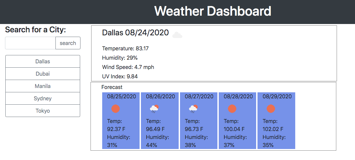Image resolution: width=355 pixels, height=160 pixels.
Task: Focus the city search input field
Action: tap(30, 43)
